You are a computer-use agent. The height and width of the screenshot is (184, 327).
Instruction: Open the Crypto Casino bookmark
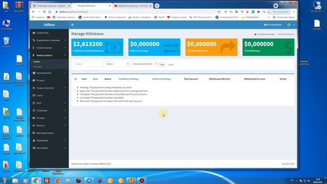pyautogui.click(x=90, y=17)
